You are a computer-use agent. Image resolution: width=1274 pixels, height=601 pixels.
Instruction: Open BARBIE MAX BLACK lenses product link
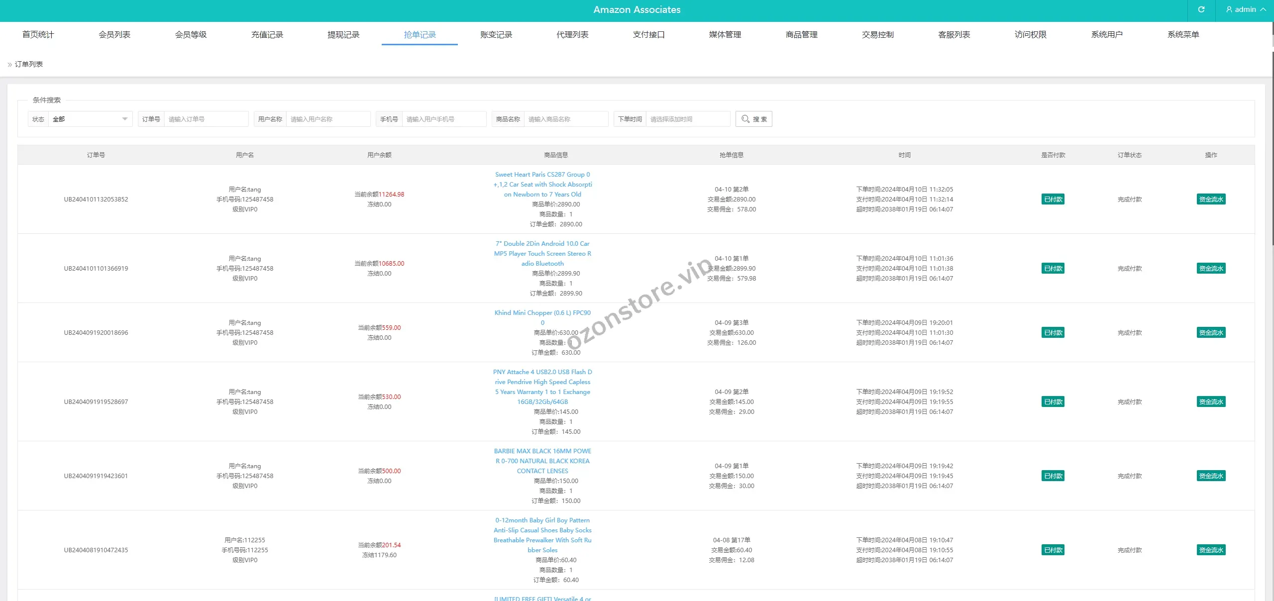tap(542, 461)
